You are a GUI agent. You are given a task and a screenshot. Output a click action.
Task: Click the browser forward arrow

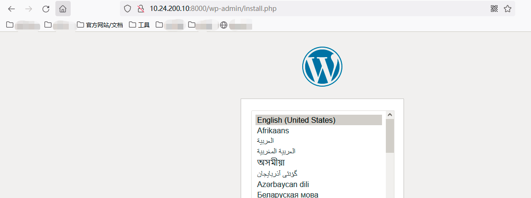[x=29, y=9]
